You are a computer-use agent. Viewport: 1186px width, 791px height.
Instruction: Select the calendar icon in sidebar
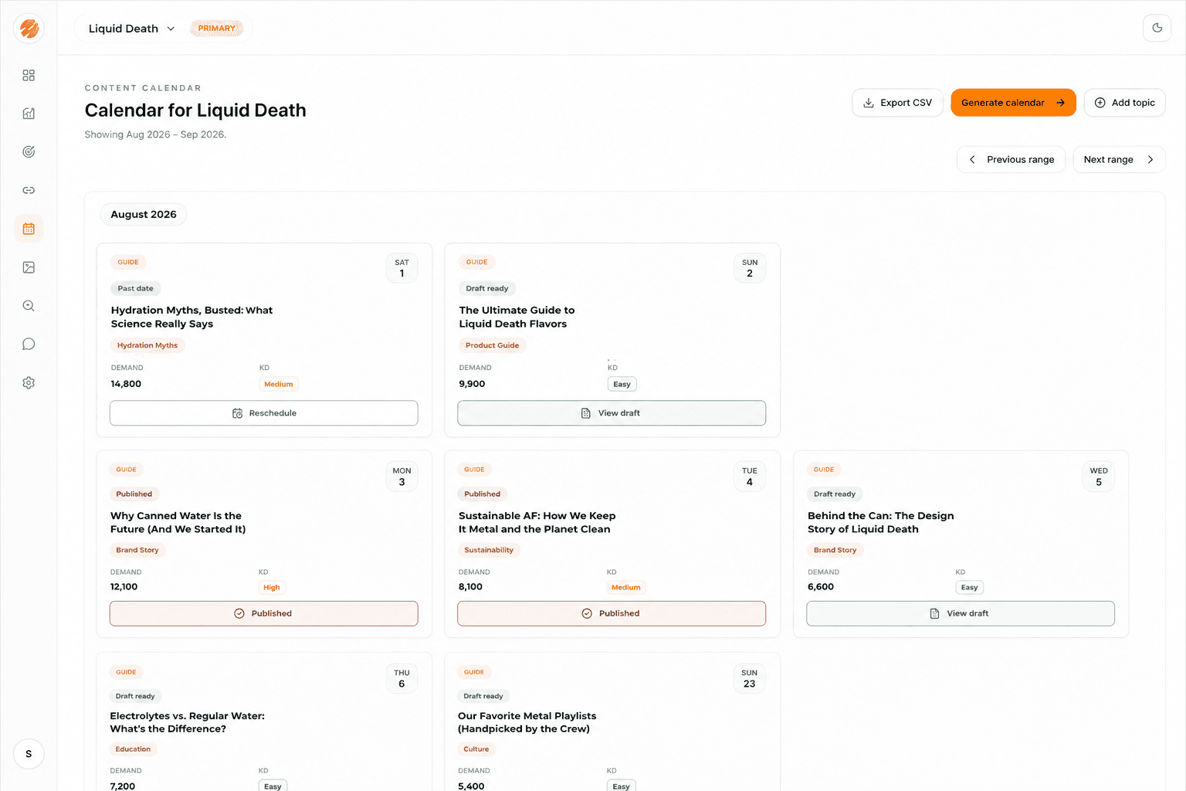[29, 229]
